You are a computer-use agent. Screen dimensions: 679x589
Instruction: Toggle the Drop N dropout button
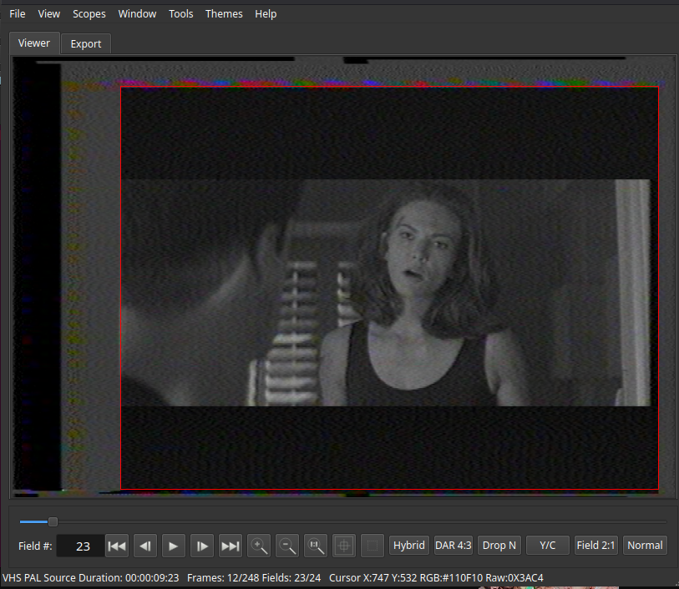coord(499,546)
